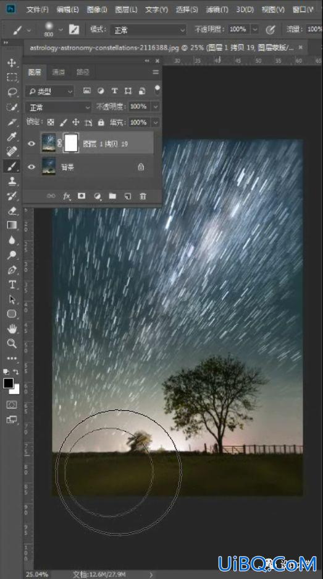Select the Zoom tool

point(12,343)
